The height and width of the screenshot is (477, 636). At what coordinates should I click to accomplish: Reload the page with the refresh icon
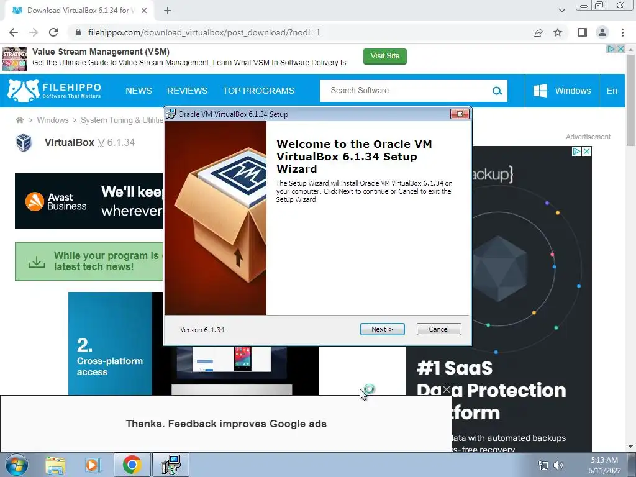tap(53, 32)
